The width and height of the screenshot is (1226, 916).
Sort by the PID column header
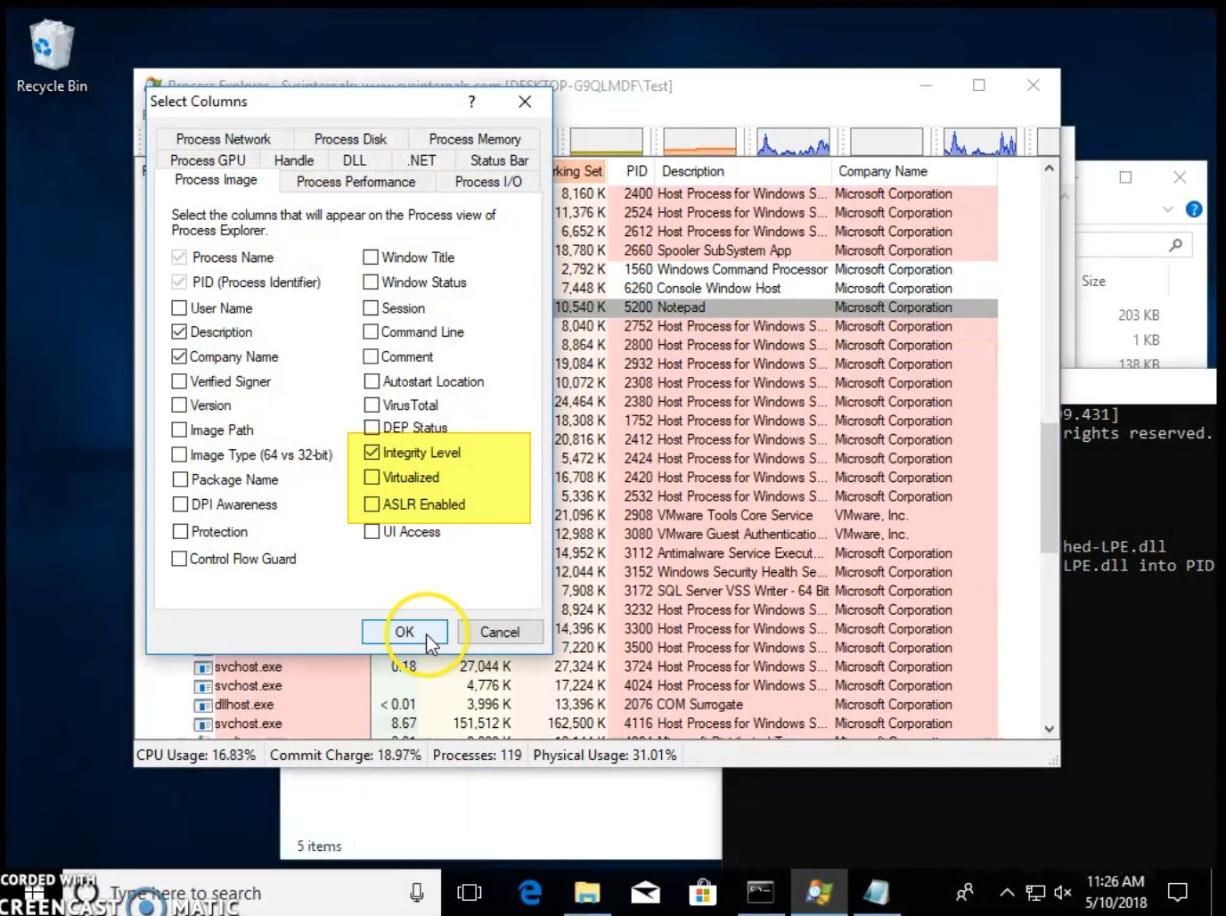[636, 171]
